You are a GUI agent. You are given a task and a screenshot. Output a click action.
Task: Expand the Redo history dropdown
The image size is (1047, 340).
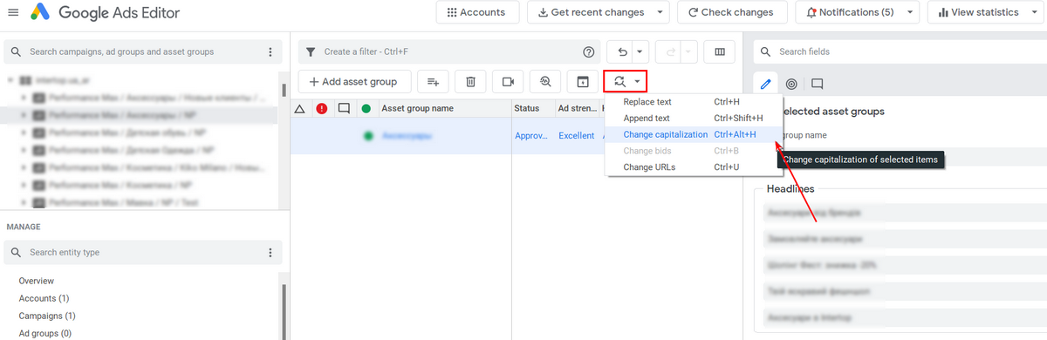689,52
